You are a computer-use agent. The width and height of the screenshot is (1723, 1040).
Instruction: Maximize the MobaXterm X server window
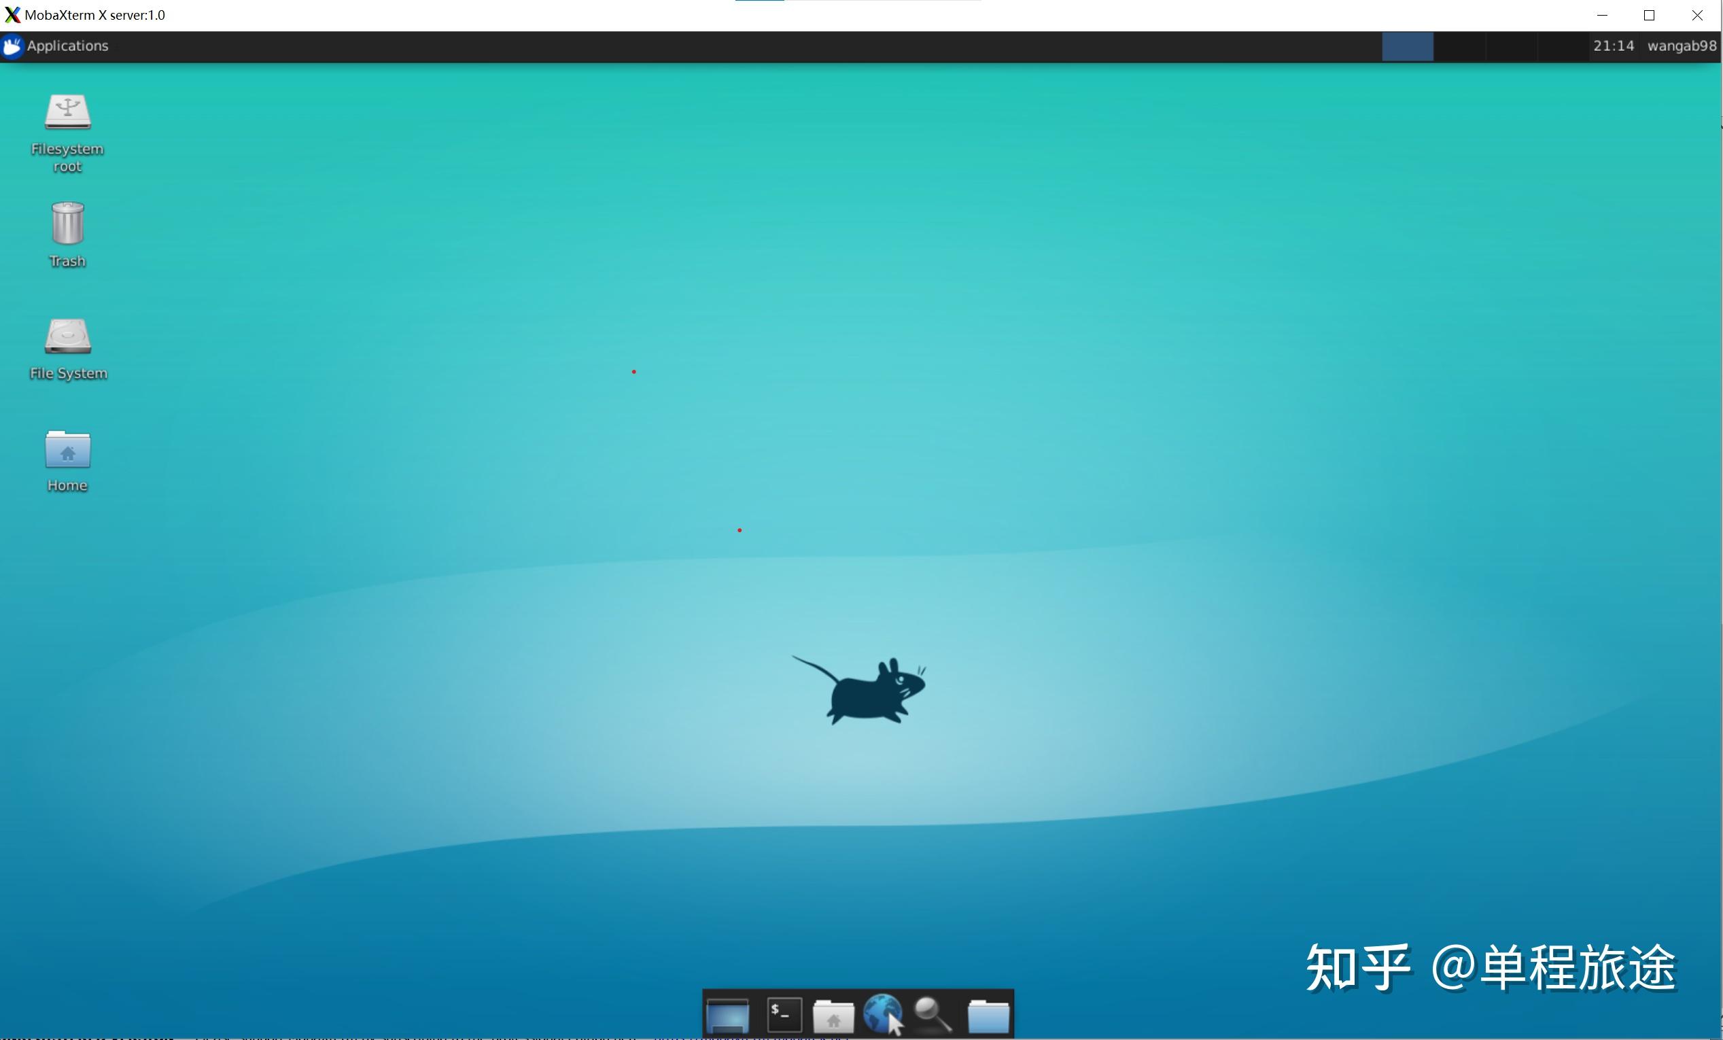pyautogui.click(x=1649, y=16)
